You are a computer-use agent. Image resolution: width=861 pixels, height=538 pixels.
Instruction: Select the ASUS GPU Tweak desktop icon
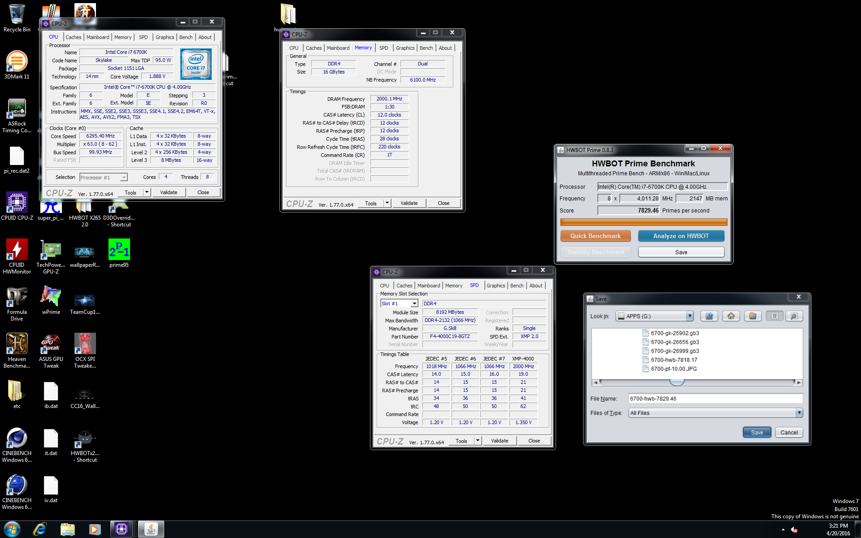pyautogui.click(x=51, y=351)
